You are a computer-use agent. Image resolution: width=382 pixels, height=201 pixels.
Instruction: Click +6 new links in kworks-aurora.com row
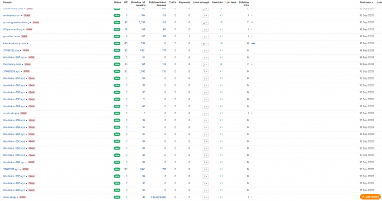pyautogui.click(x=221, y=43)
